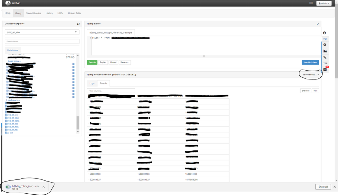Click the previous results button
Image resolution: width=338 pixels, height=195 pixels.
[306, 91]
